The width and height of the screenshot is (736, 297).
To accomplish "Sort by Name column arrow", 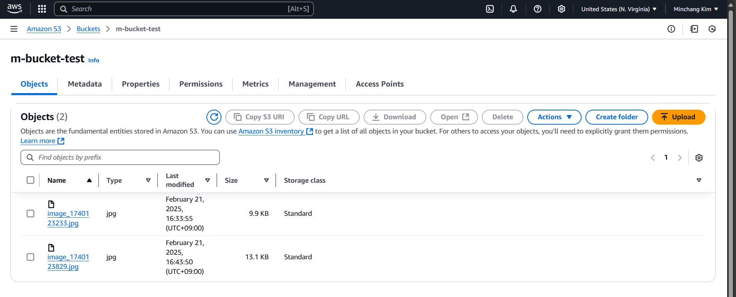I will coord(89,180).
